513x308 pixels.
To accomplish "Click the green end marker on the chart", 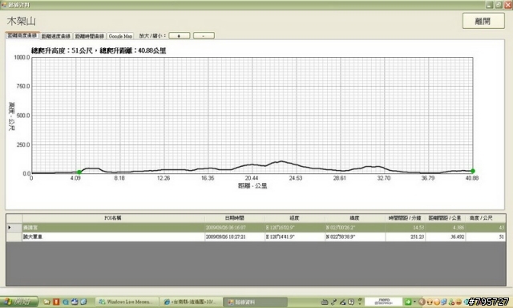I will [473, 171].
